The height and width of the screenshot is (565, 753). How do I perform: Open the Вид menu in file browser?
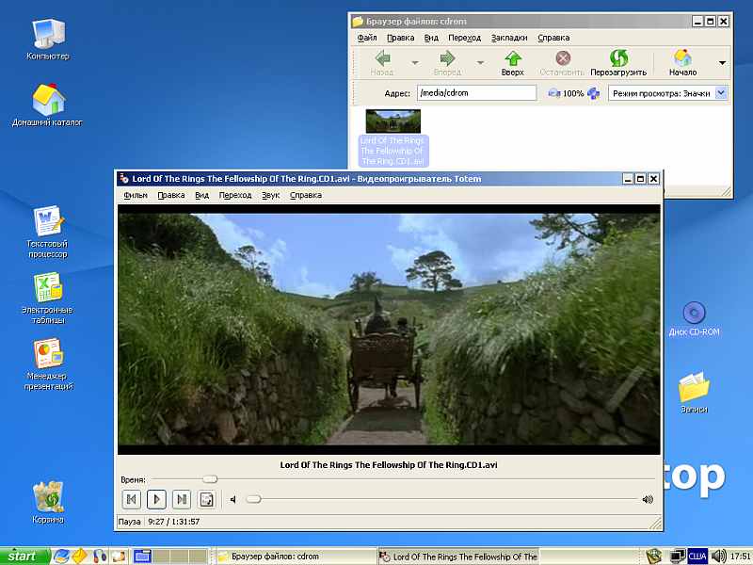pos(431,38)
